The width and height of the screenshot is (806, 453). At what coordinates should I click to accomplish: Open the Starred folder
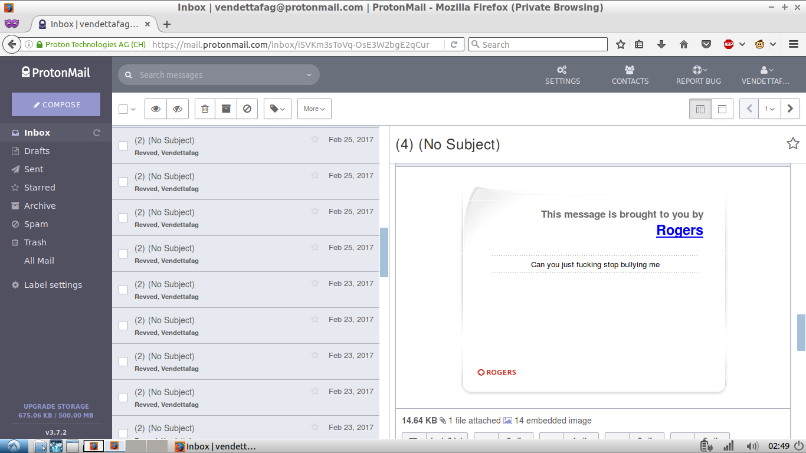pos(40,188)
